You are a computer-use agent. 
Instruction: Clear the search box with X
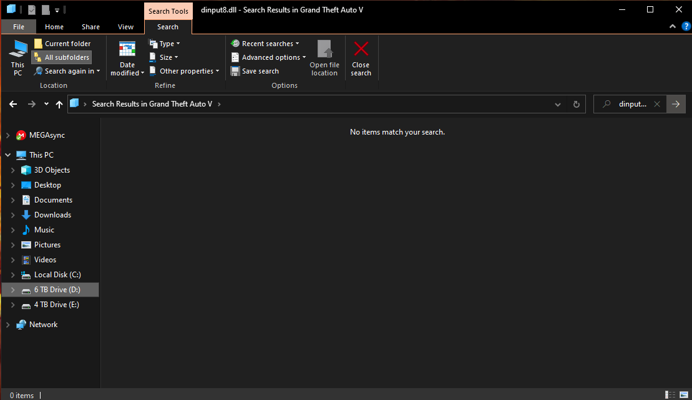point(657,104)
